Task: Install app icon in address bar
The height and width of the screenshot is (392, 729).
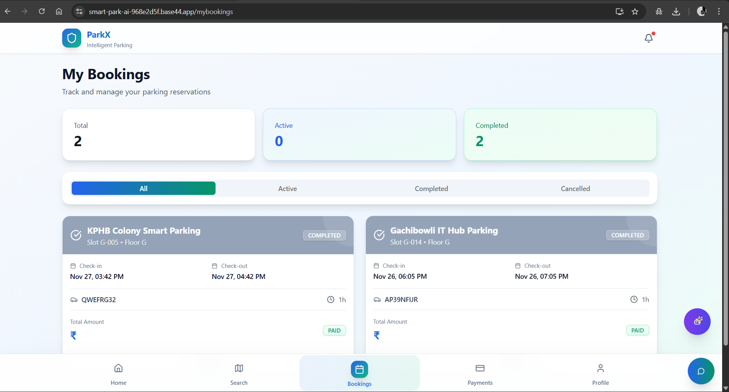Action: click(620, 11)
